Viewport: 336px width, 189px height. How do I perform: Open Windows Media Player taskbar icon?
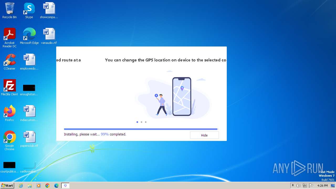click(39, 186)
